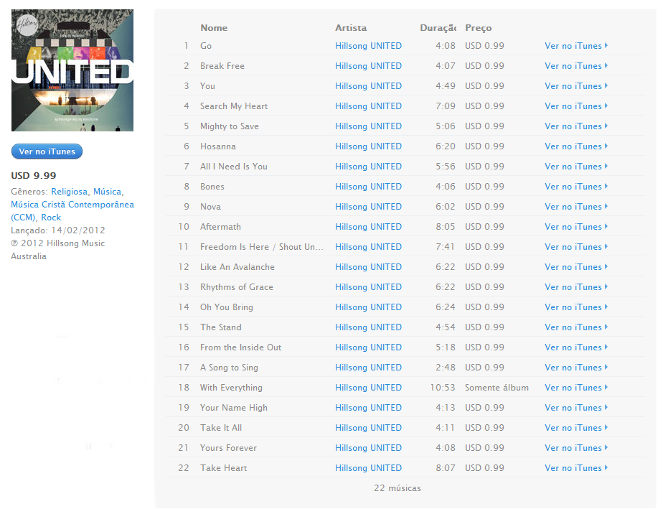Image resolution: width=668 pixels, height=509 pixels.
Task: Open Hillsong UNITED artist link on Take Heart row
Action: 369,467
